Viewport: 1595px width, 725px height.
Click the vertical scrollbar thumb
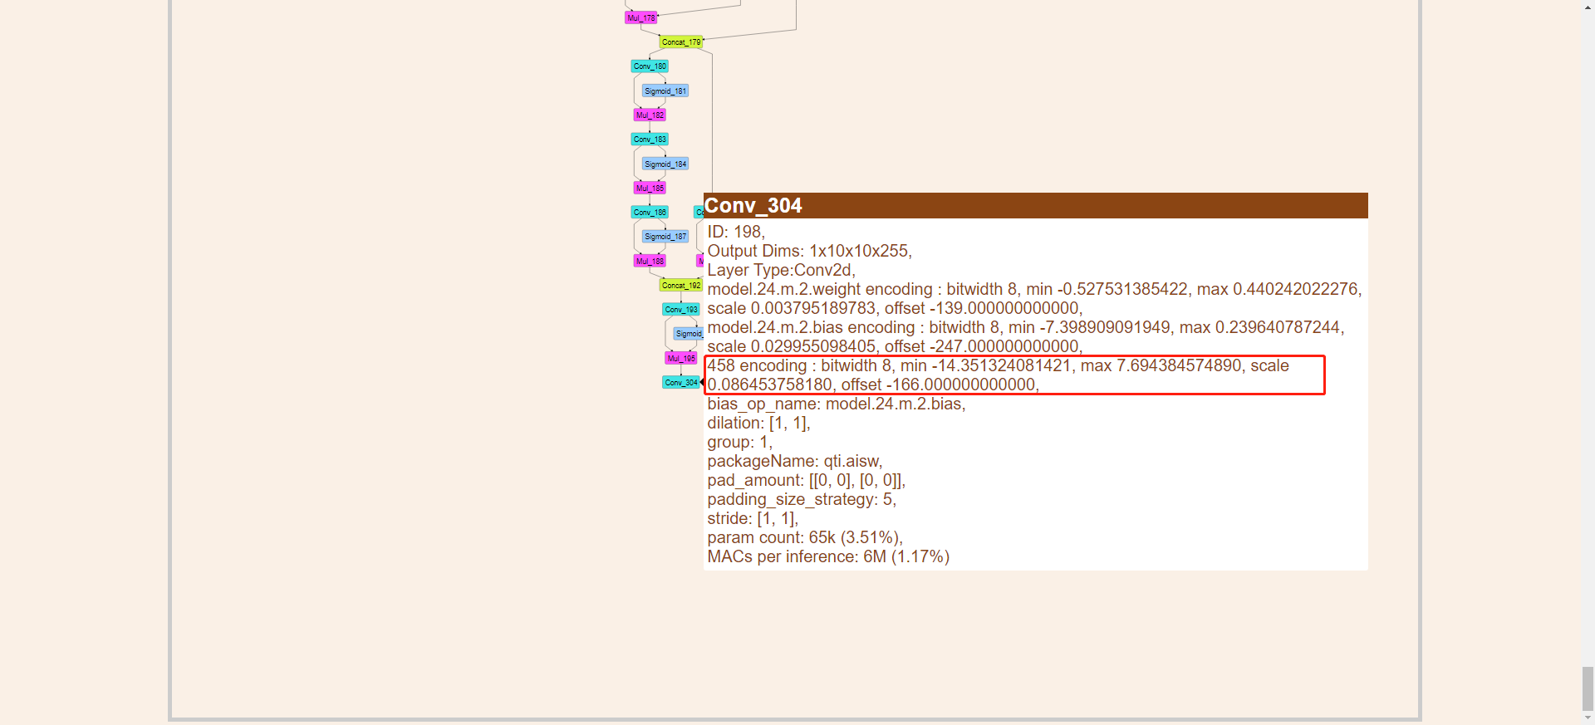pyautogui.click(x=1588, y=688)
